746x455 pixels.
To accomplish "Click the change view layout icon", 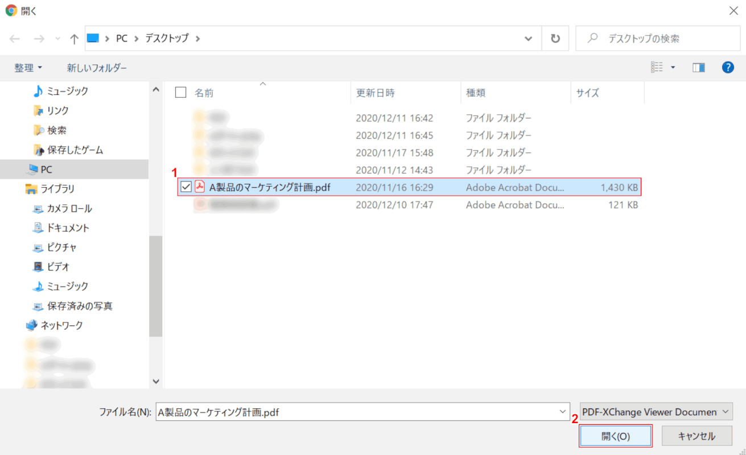I will point(657,68).
